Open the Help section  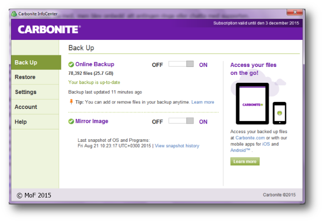pos(36,122)
